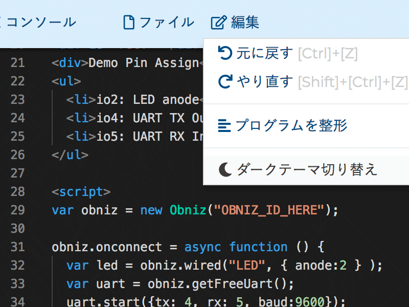Click line number 29 in the gutter
Image resolution: width=409 pixels, height=307 pixels.
(18, 210)
